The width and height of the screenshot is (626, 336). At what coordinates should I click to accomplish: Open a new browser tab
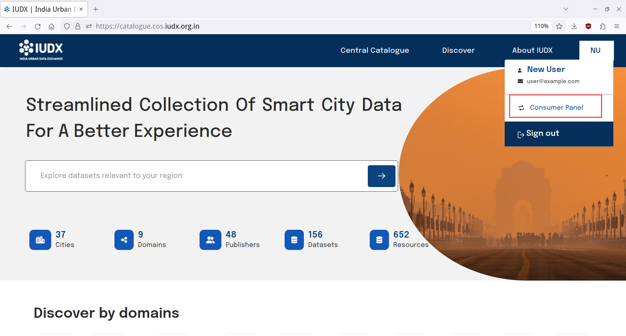(96, 9)
